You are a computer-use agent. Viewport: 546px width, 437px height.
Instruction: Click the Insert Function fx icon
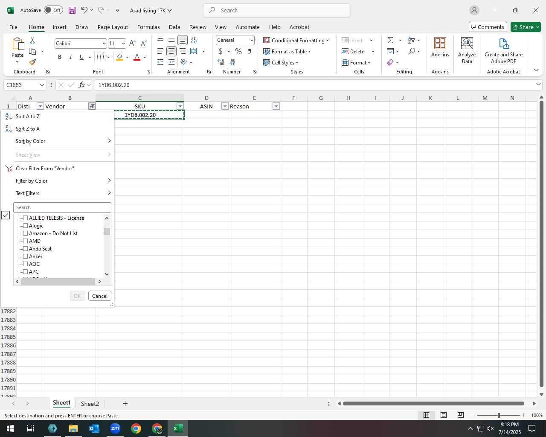(x=82, y=85)
